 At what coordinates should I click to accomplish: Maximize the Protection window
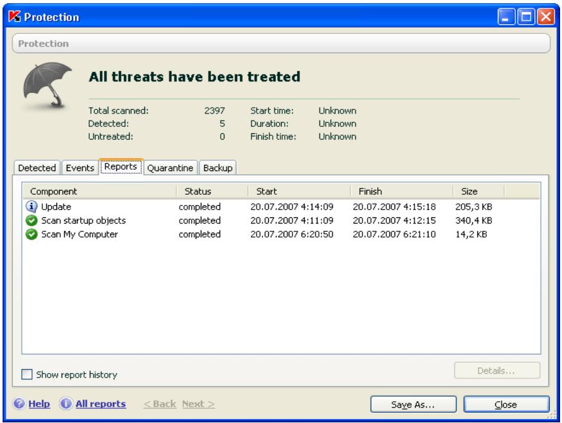[x=526, y=17]
